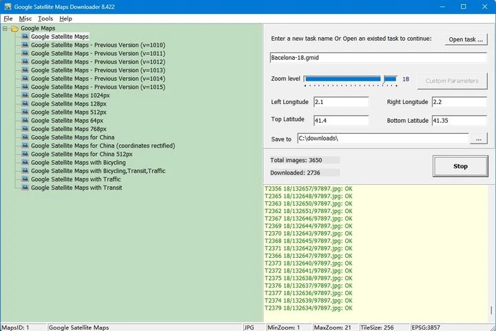496x331 pixels.
Task: Click the icon of the v=1015 version row
Action: (x=25, y=87)
